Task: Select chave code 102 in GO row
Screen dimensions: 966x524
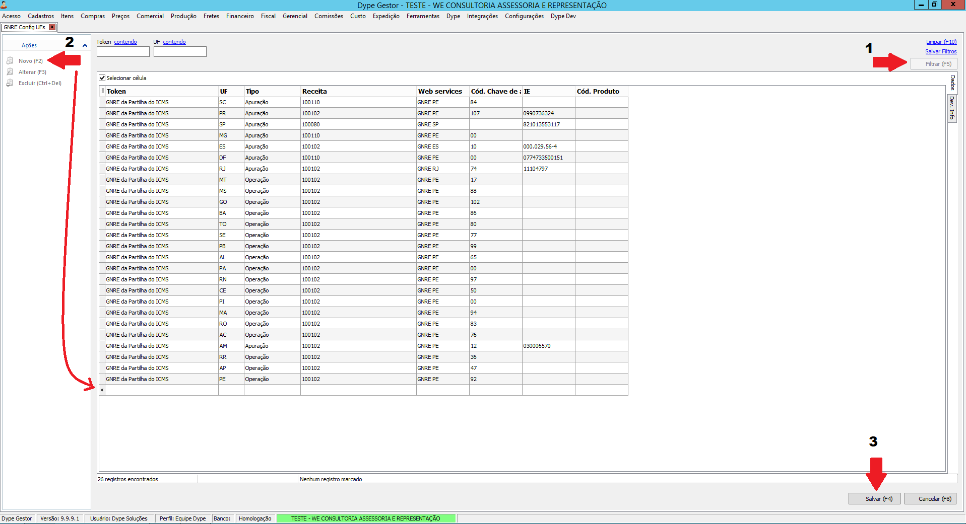Action: [496, 202]
